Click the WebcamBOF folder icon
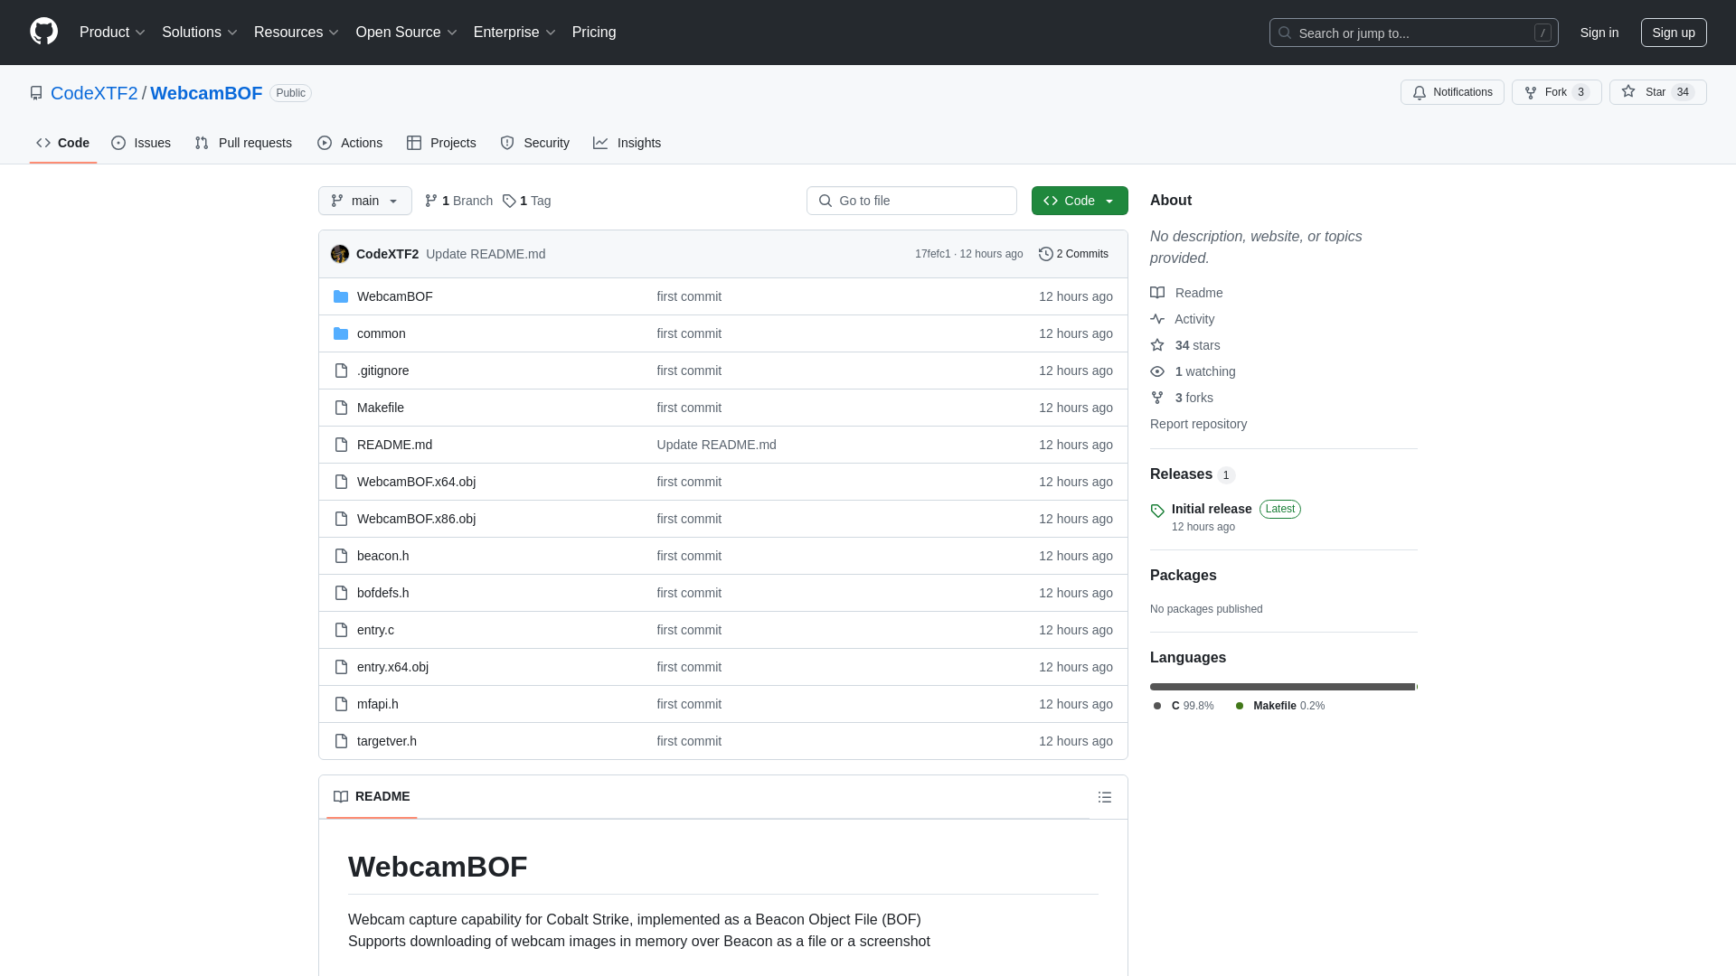This screenshot has height=976, width=1736. (x=341, y=296)
